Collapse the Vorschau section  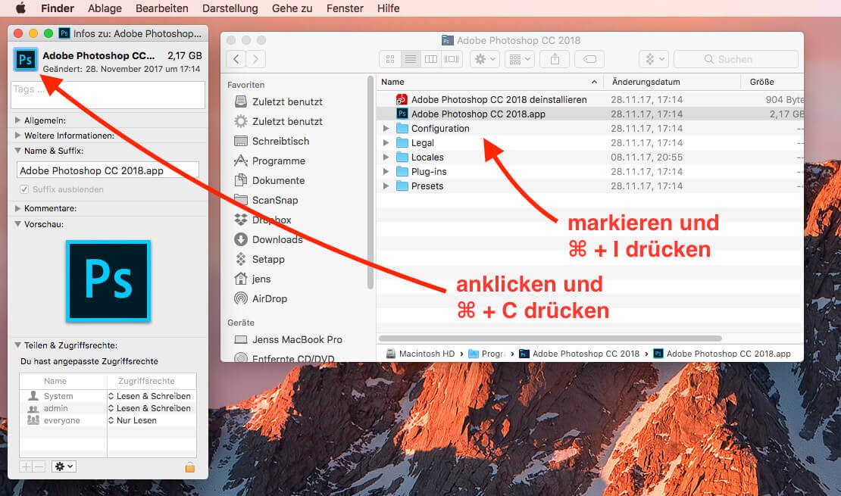click(17, 224)
